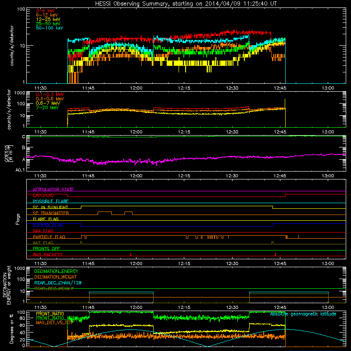Viewport: 351px width, 351px height.
Task: Click the yellow MeV spike near 12:46
Action: (x=285, y=104)
